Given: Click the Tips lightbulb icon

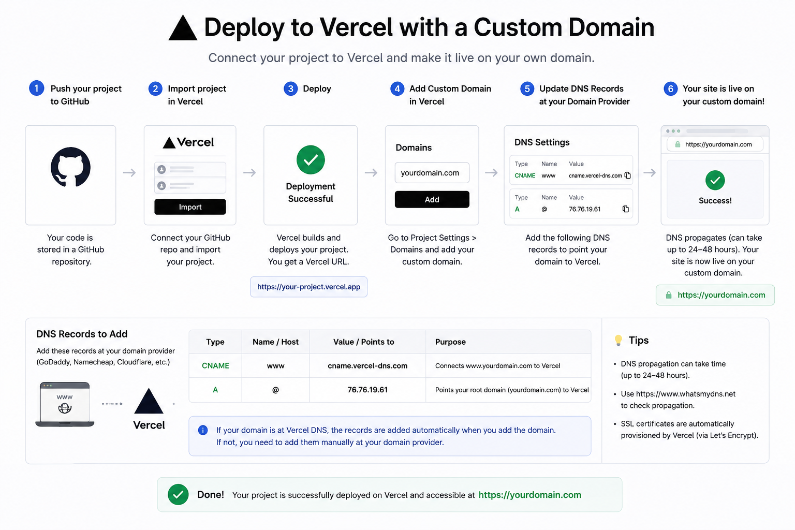Looking at the screenshot, I should click(x=618, y=340).
